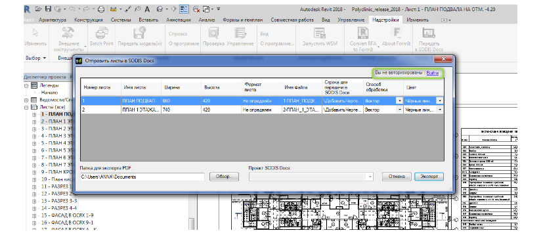Open Способ обработки dropdown in row 2
543x241 pixels.
coord(399,110)
